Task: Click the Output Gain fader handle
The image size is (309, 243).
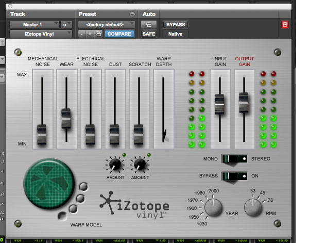Action: tap(244, 103)
